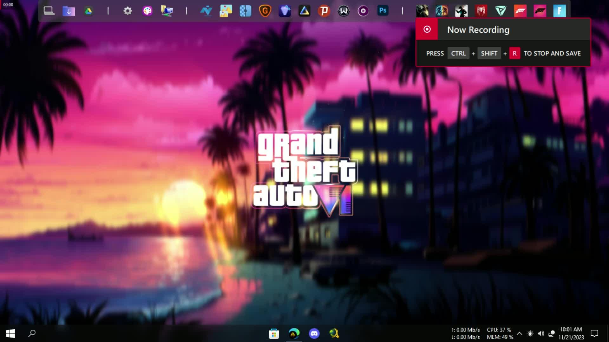Open Discord from the taskbar
Image resolution: width=609 pixels, height=342 pixels.
coord(314,333)
